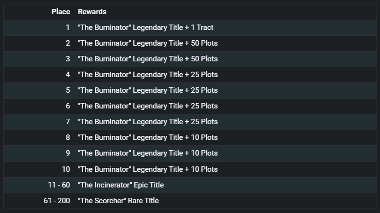380x213 pixels.
Task: Select the place 2 reward text
Action: [x=147, y=43]
